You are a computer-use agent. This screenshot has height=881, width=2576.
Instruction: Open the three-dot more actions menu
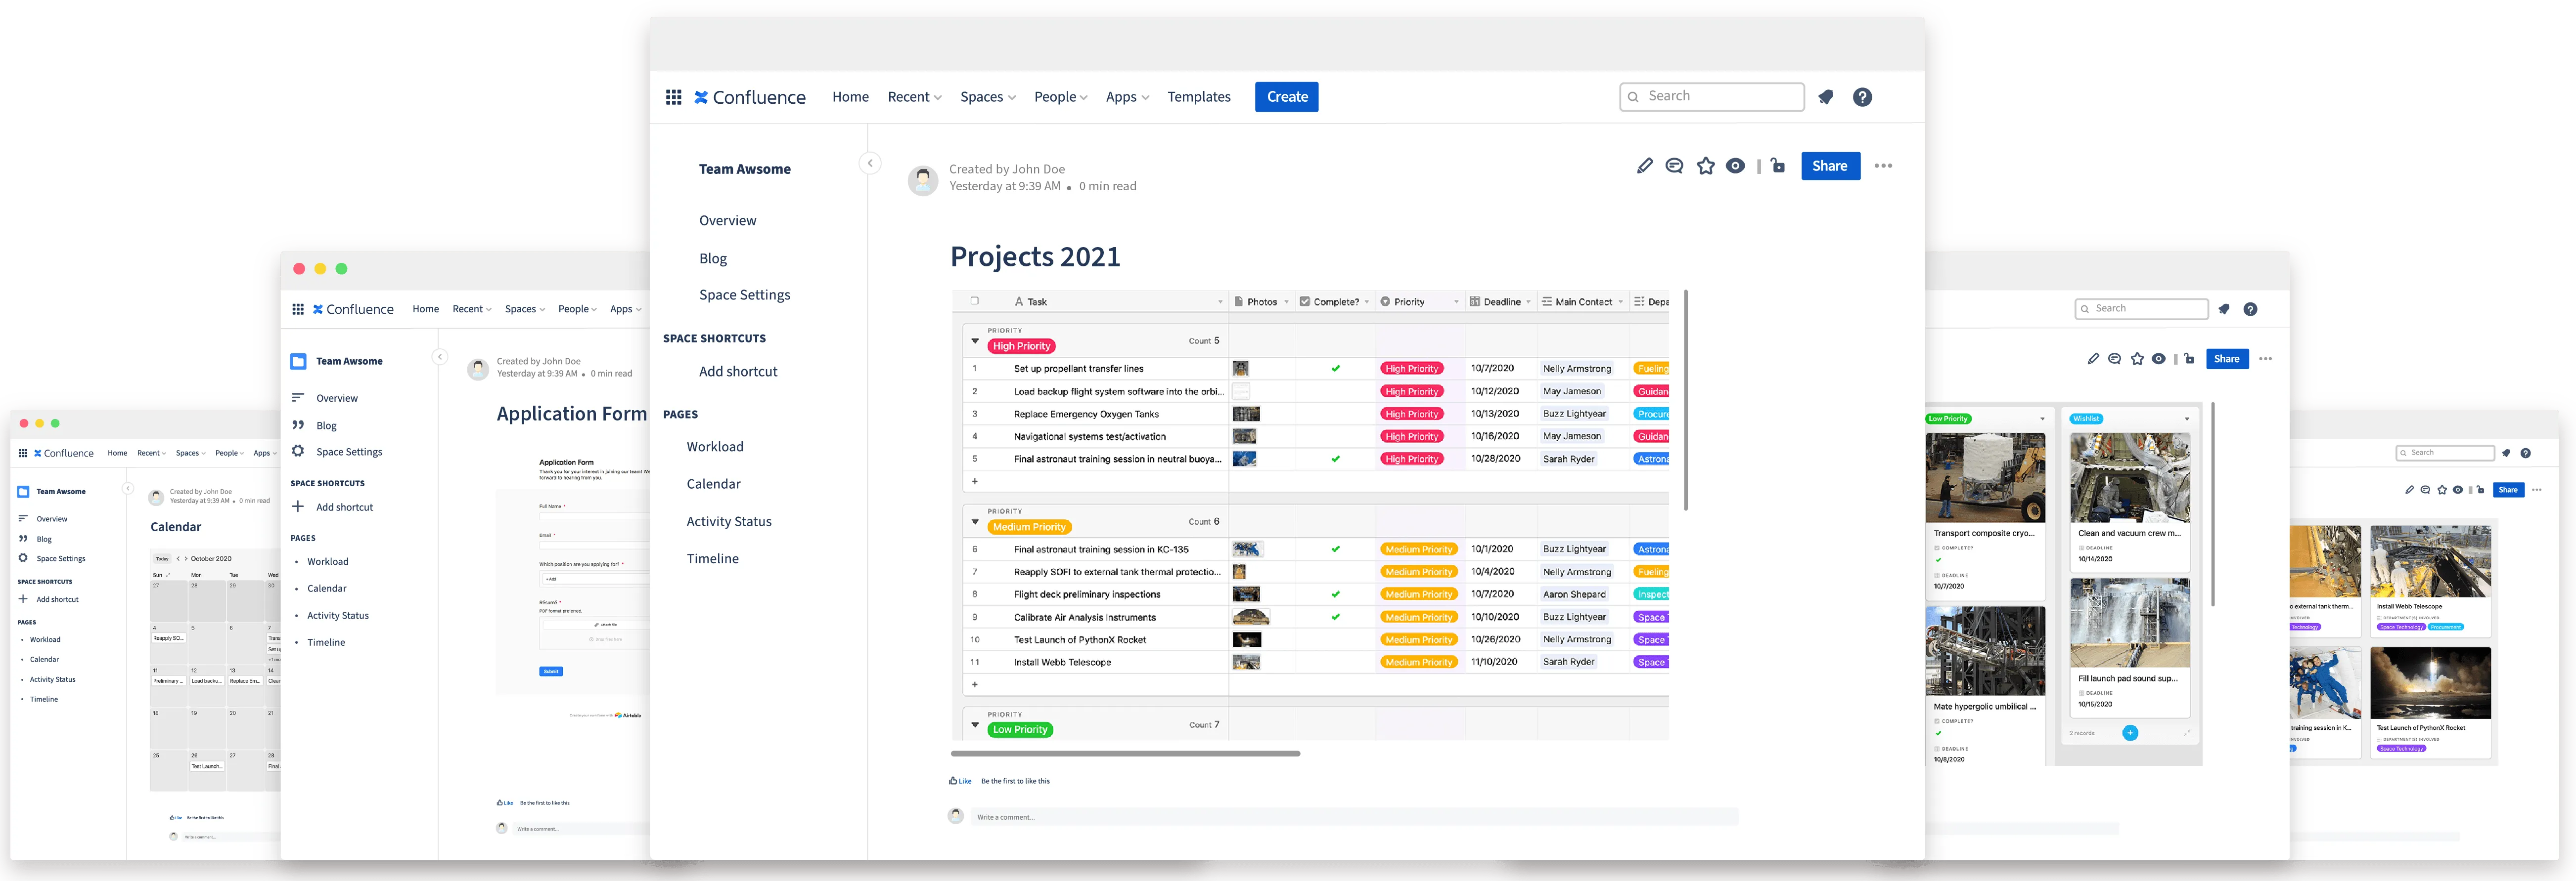click(x=1883, y=166)
